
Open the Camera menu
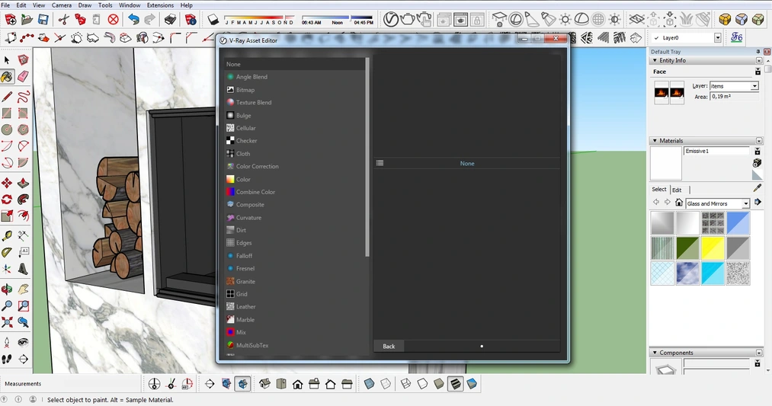(62, 5)
